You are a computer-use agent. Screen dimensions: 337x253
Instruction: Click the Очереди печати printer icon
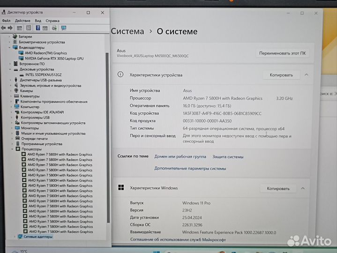pos(18,138)
